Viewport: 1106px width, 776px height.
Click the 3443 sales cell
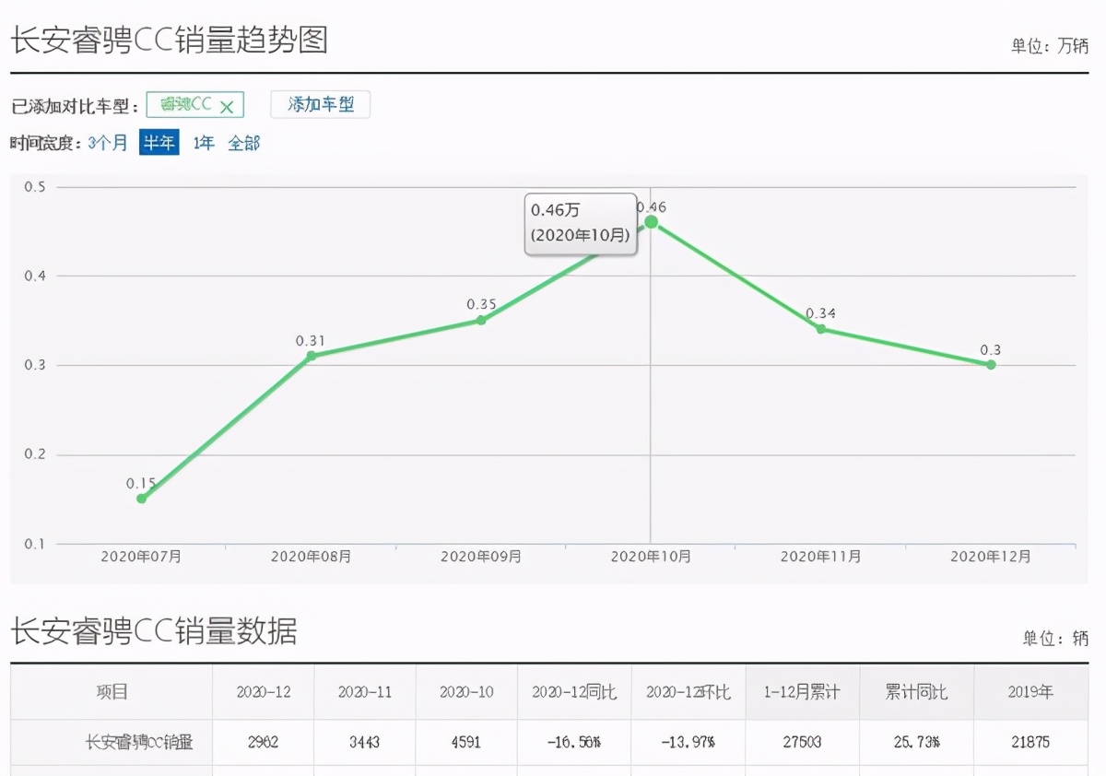pos(365,742)
